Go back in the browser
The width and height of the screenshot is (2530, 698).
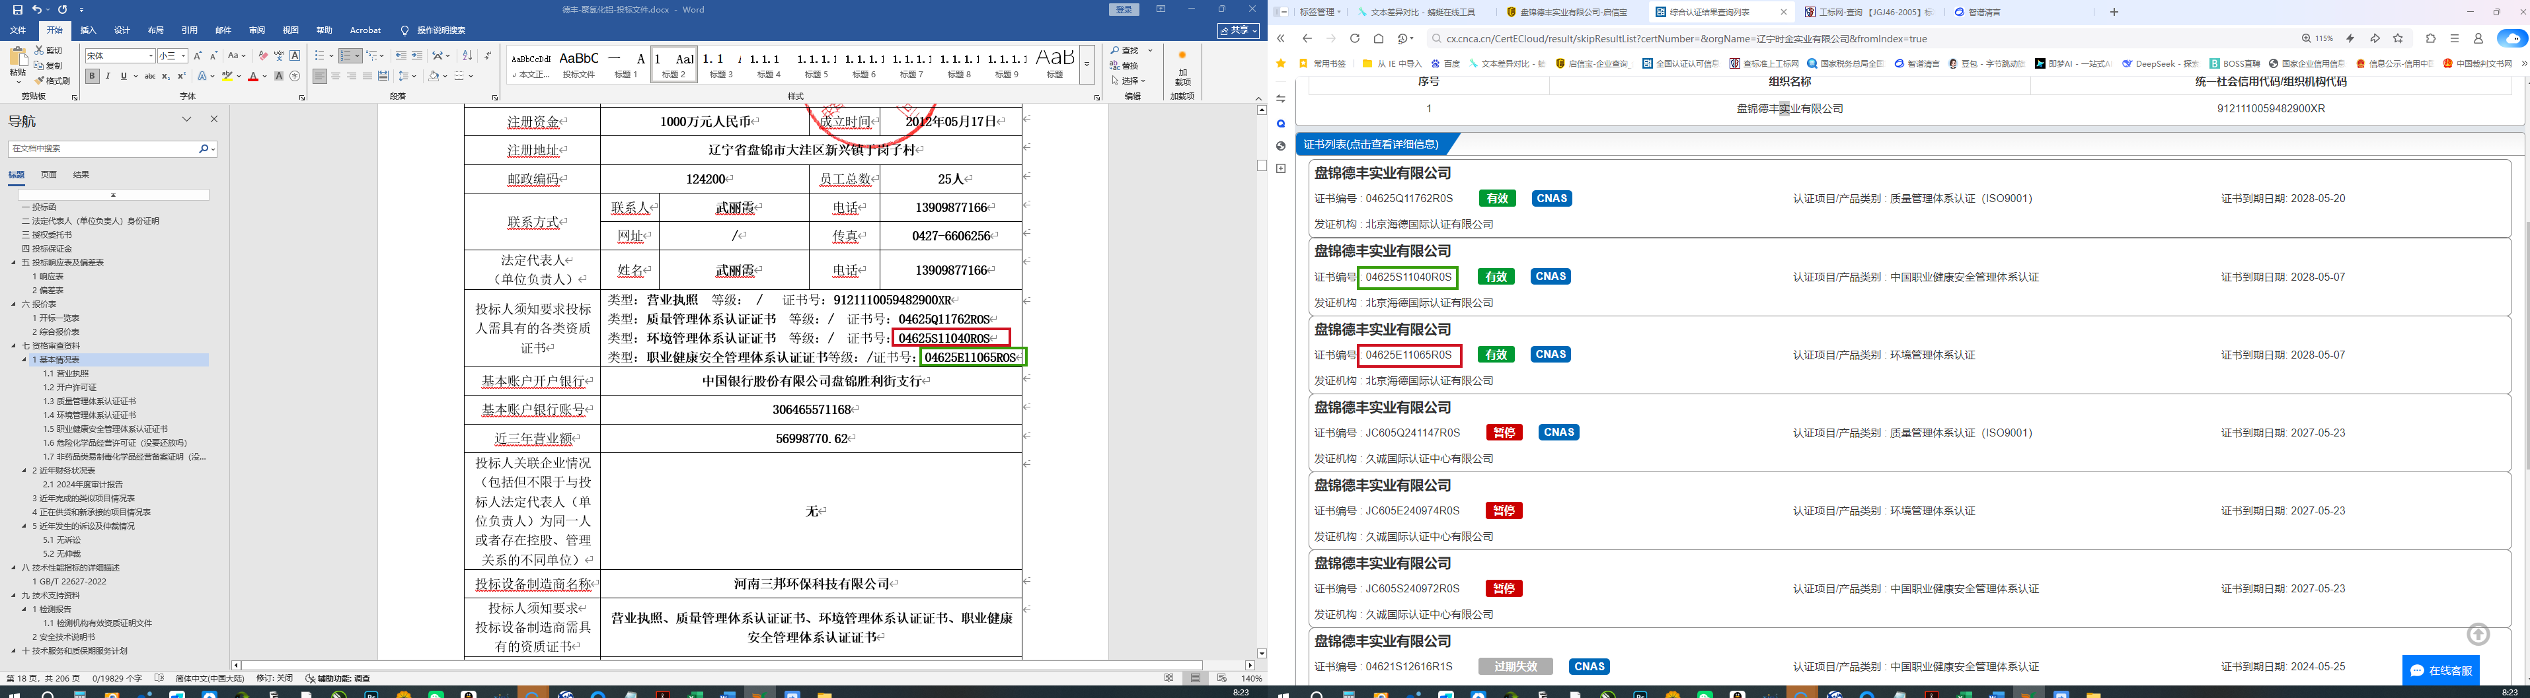point(1306,38)
